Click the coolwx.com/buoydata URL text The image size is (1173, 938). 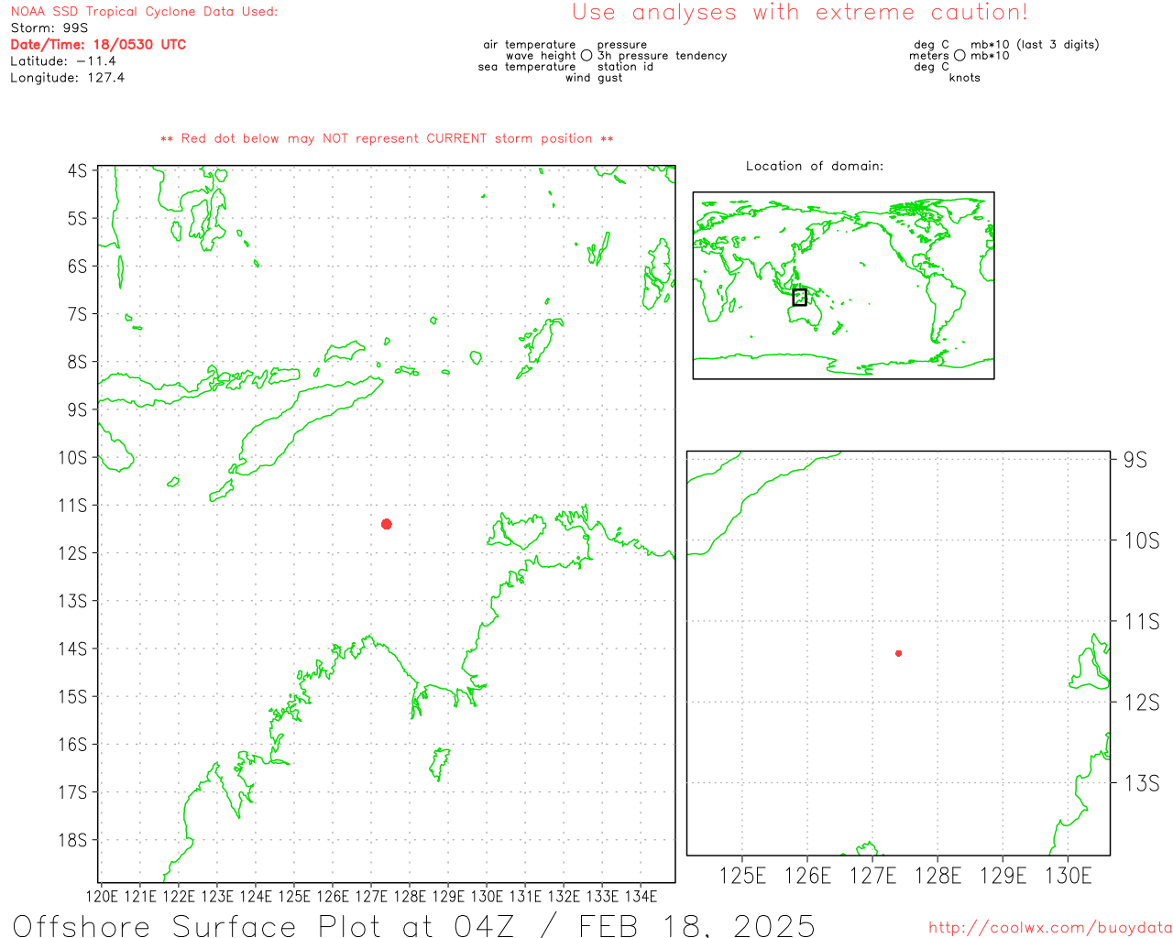(1050, 928)
